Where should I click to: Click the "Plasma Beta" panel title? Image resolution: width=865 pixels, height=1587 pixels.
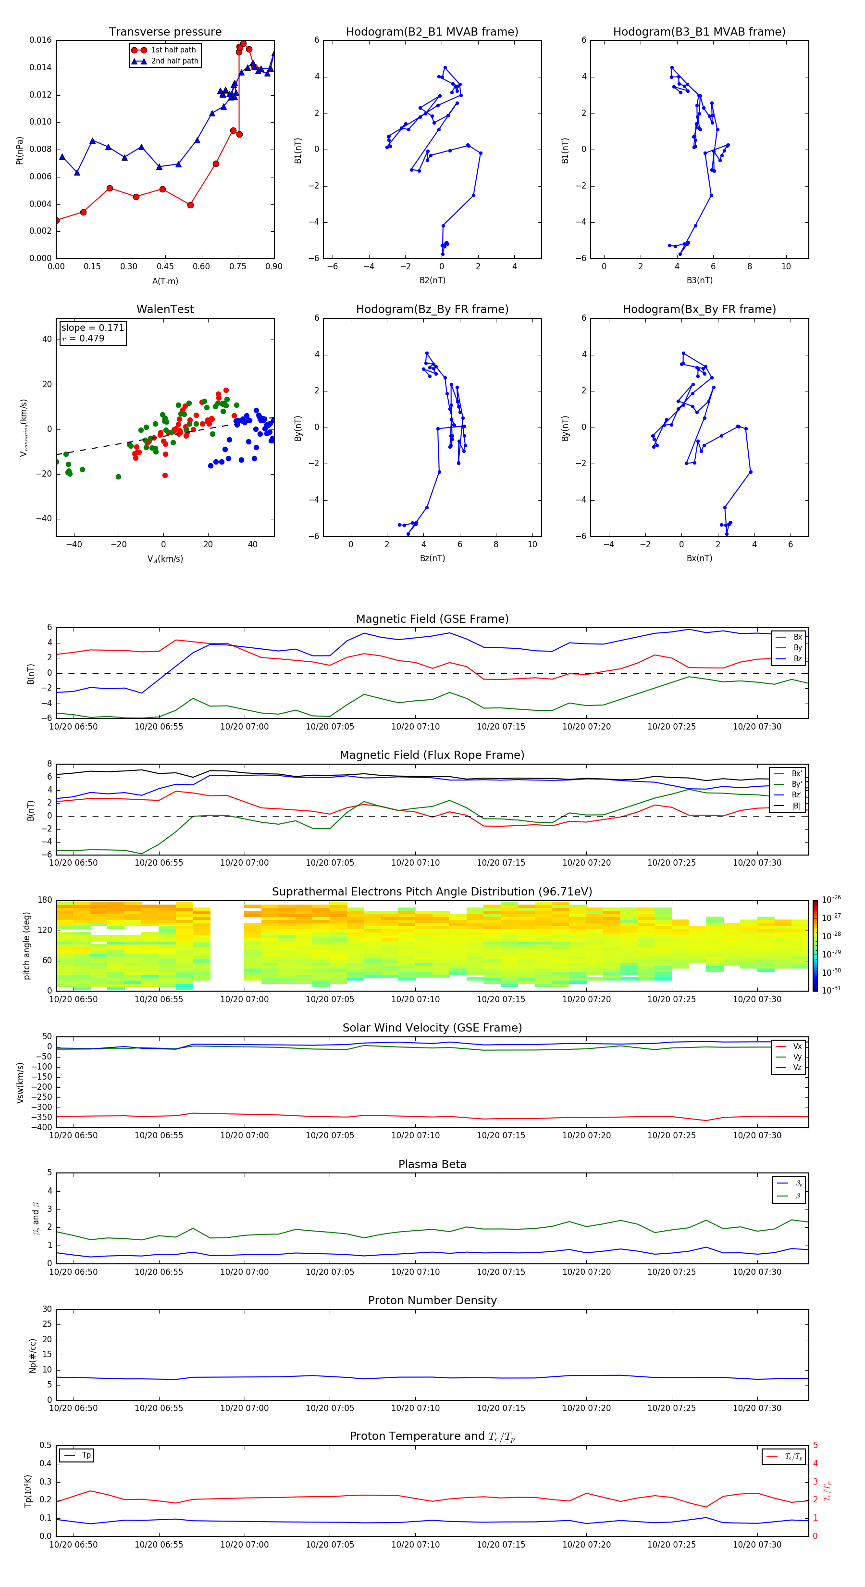[432, 1165]
